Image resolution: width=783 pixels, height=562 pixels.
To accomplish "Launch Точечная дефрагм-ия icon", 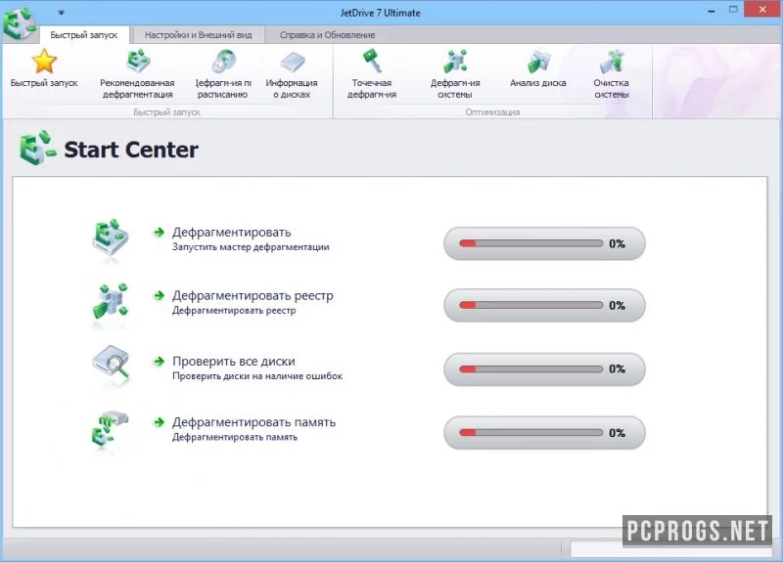I will pyautogui.click(x=372, y=62).
